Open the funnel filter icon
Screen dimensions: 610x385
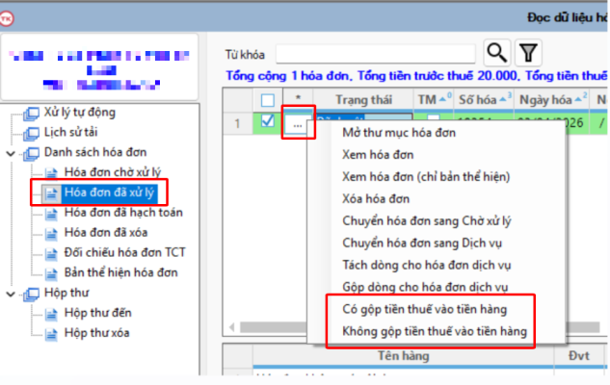[x=528, y=52]
